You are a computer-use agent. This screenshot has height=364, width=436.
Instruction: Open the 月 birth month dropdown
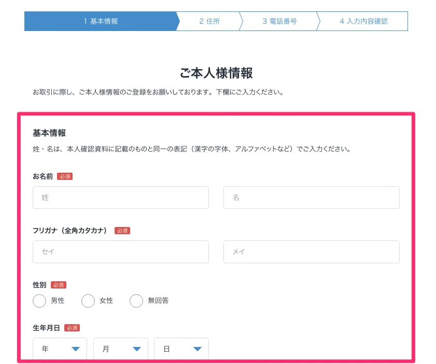tap(121, 348)
